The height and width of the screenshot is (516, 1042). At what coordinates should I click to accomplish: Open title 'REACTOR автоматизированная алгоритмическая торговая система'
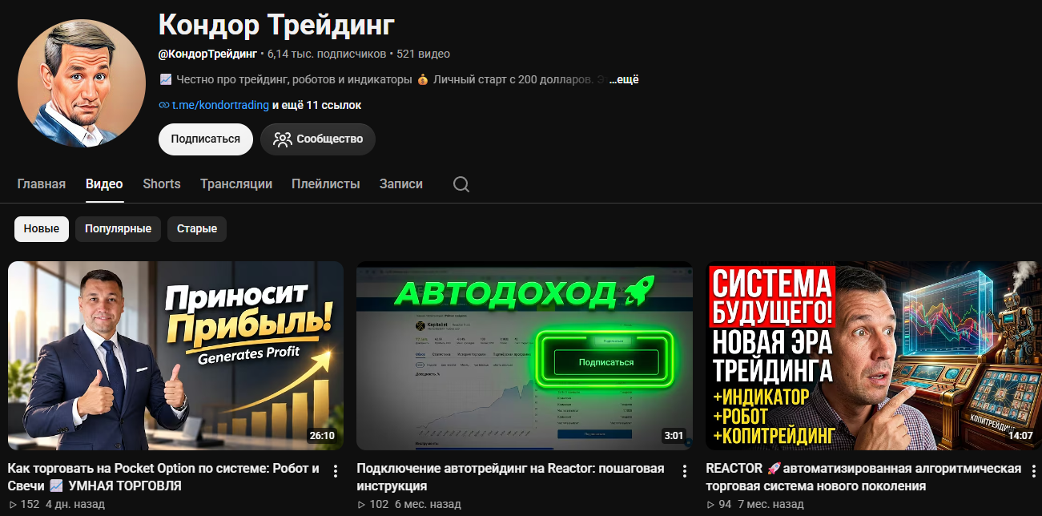(863, 477)
